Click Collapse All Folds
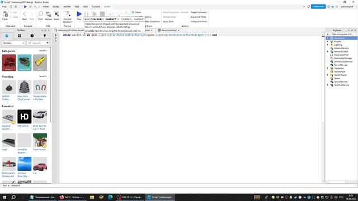The image size is (358, 201). pyautogui.click(x=199, y=22)
